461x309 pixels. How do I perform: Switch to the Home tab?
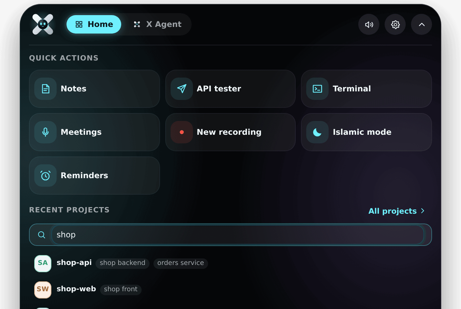point(94,24)
